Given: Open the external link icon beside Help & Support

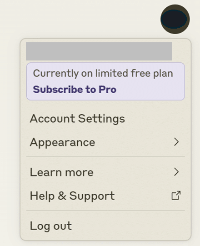Looking at the screenshot, I should click(x=176, y=196).
